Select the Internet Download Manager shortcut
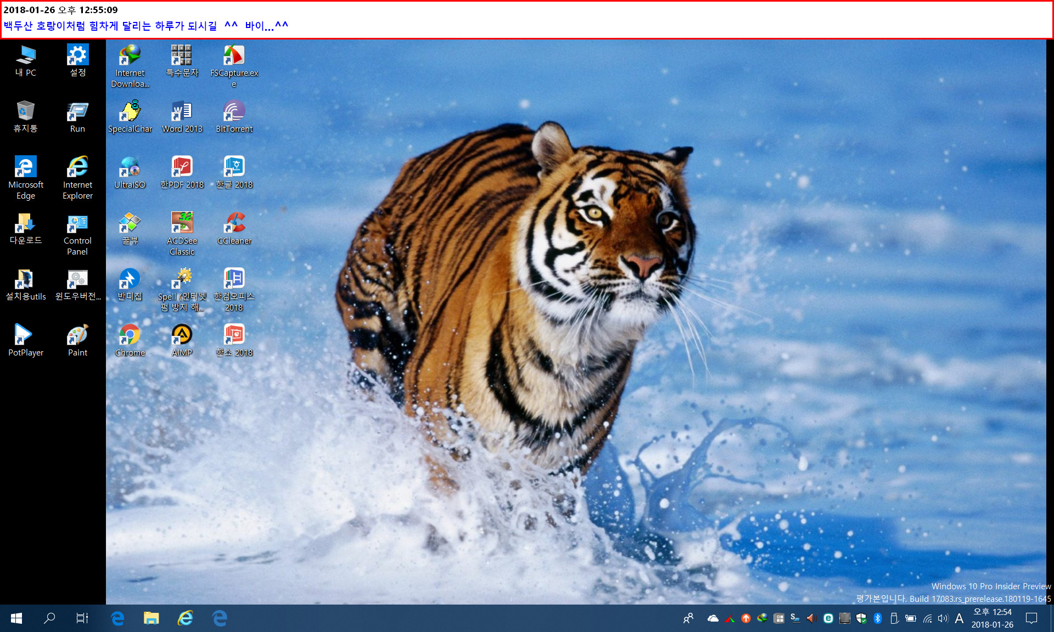The image size is (1054, 632). coord(130,66)
